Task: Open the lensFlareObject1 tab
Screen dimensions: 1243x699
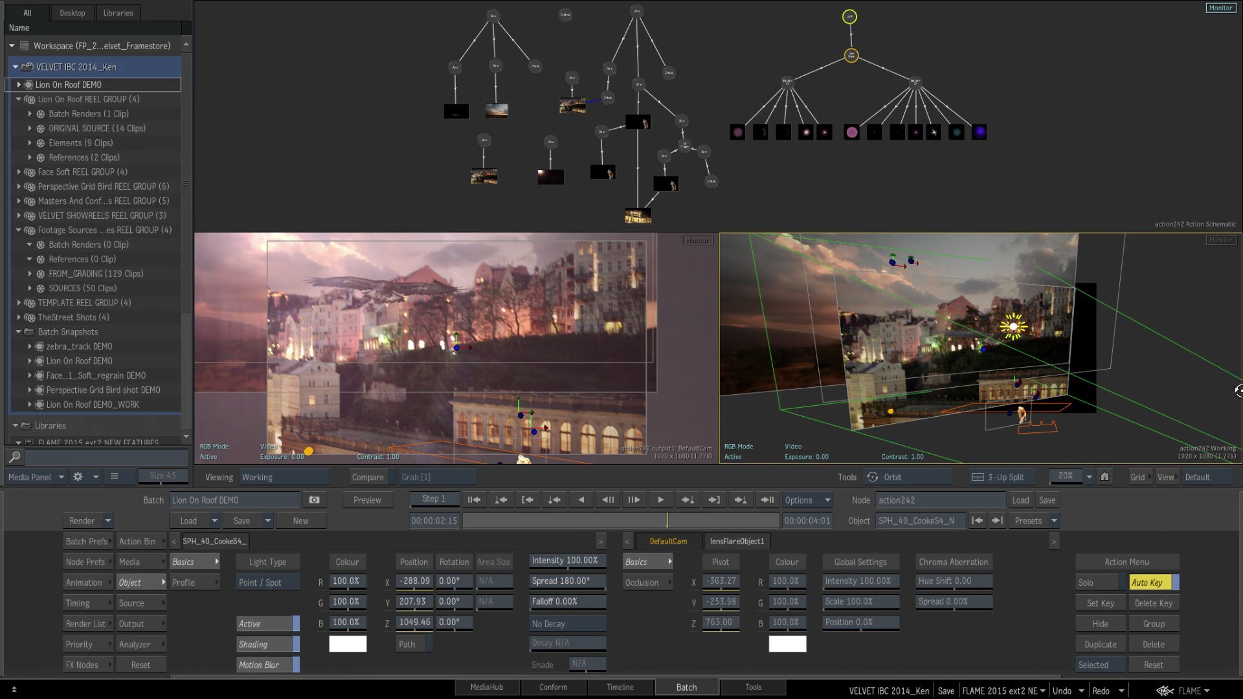Action: pyautogui.click(x=737, y=541)
